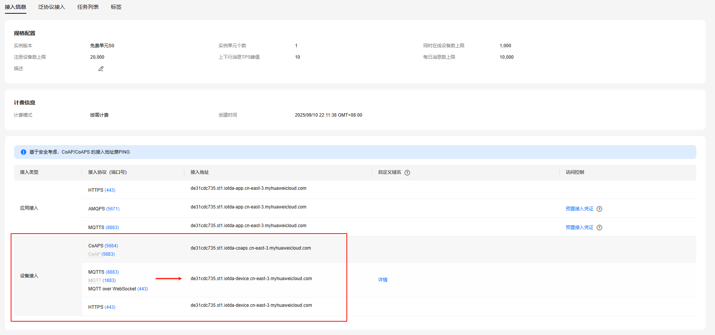Switch to the 标签 tab
Viewport: 715px width, 335px height.
pos(116,7)
